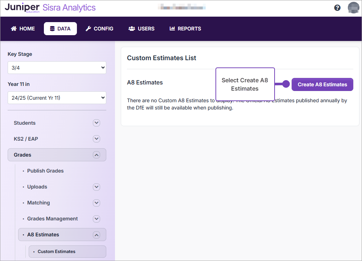Open the Key Stage dropdown
The width and height of the screenshot is (362, 261).
pyautogui.click(x=57, y=67)
